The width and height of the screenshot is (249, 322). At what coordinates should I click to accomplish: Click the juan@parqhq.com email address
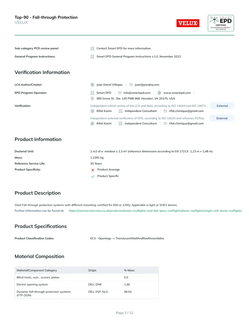147,85
